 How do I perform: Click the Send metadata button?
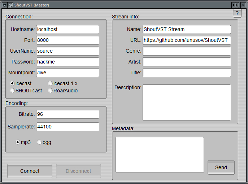point(221,167)
